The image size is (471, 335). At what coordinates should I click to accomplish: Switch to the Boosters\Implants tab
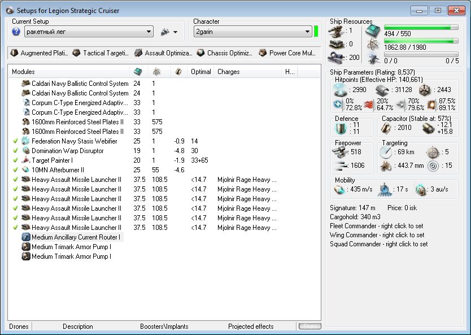(x=164, y=326)
